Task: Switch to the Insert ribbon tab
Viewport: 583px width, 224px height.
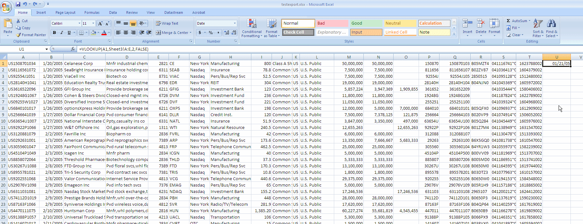Action: (x=41, y=12)
